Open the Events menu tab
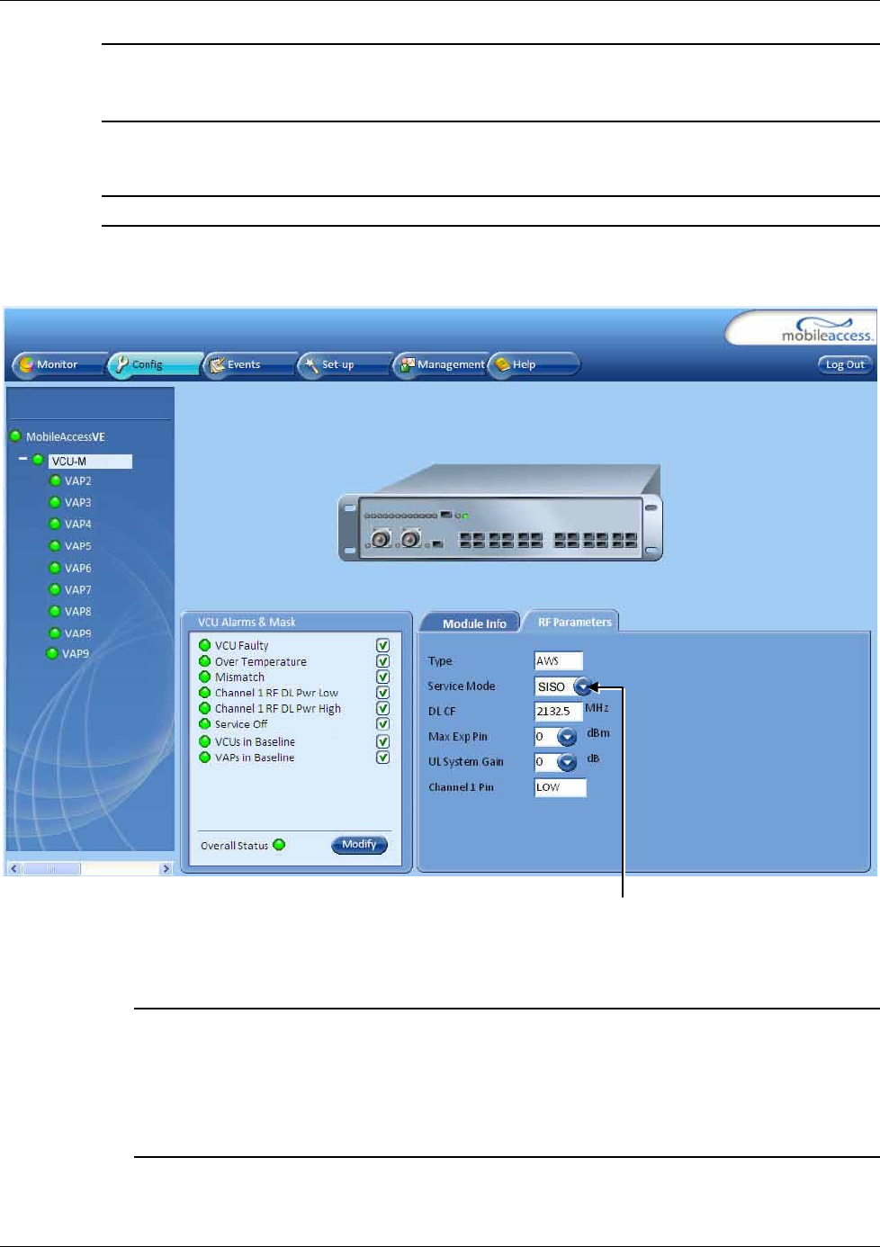This screenshot has height=1247, width=880. [x=250, y=364]
